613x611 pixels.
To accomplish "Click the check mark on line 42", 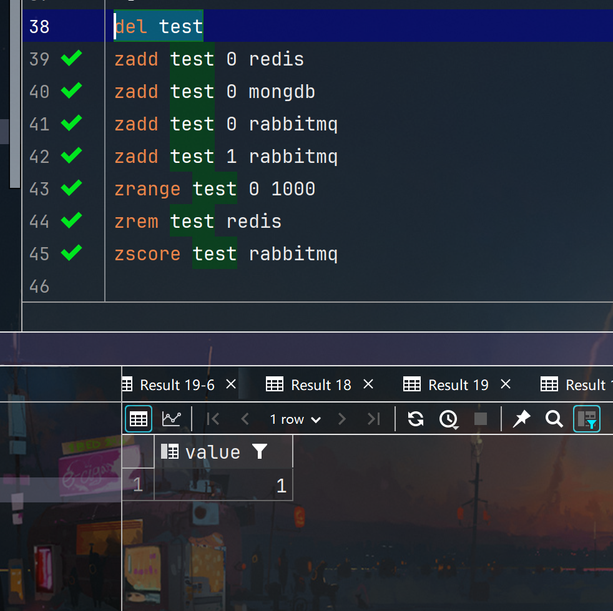I will click(72, 155).
